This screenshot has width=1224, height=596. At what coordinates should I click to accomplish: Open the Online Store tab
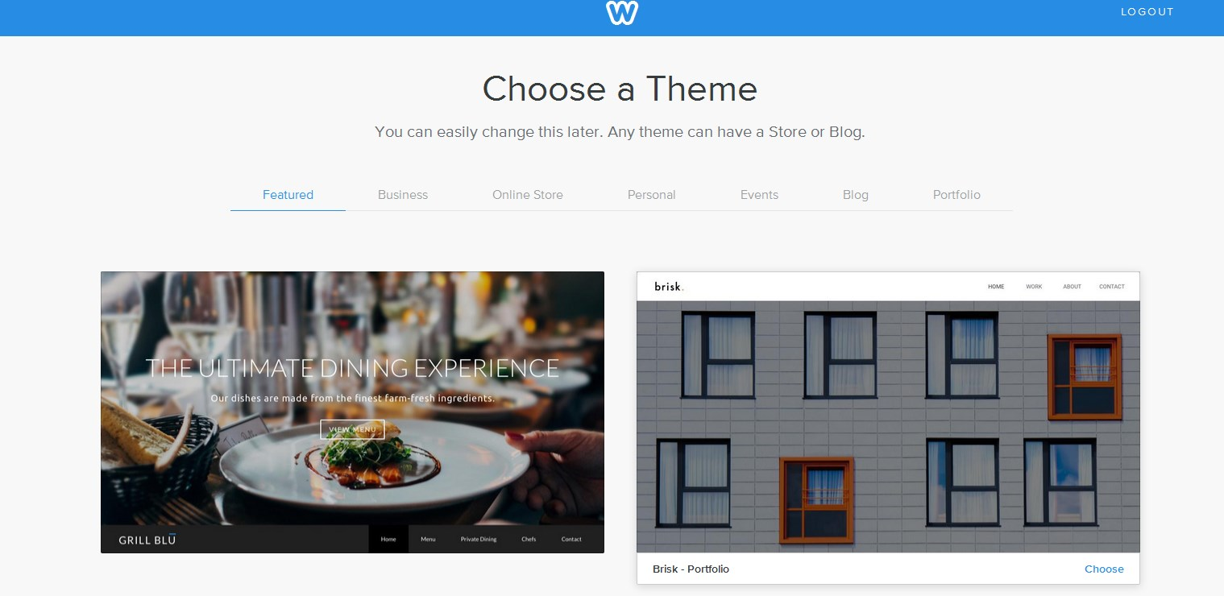(x=528, y=195)
